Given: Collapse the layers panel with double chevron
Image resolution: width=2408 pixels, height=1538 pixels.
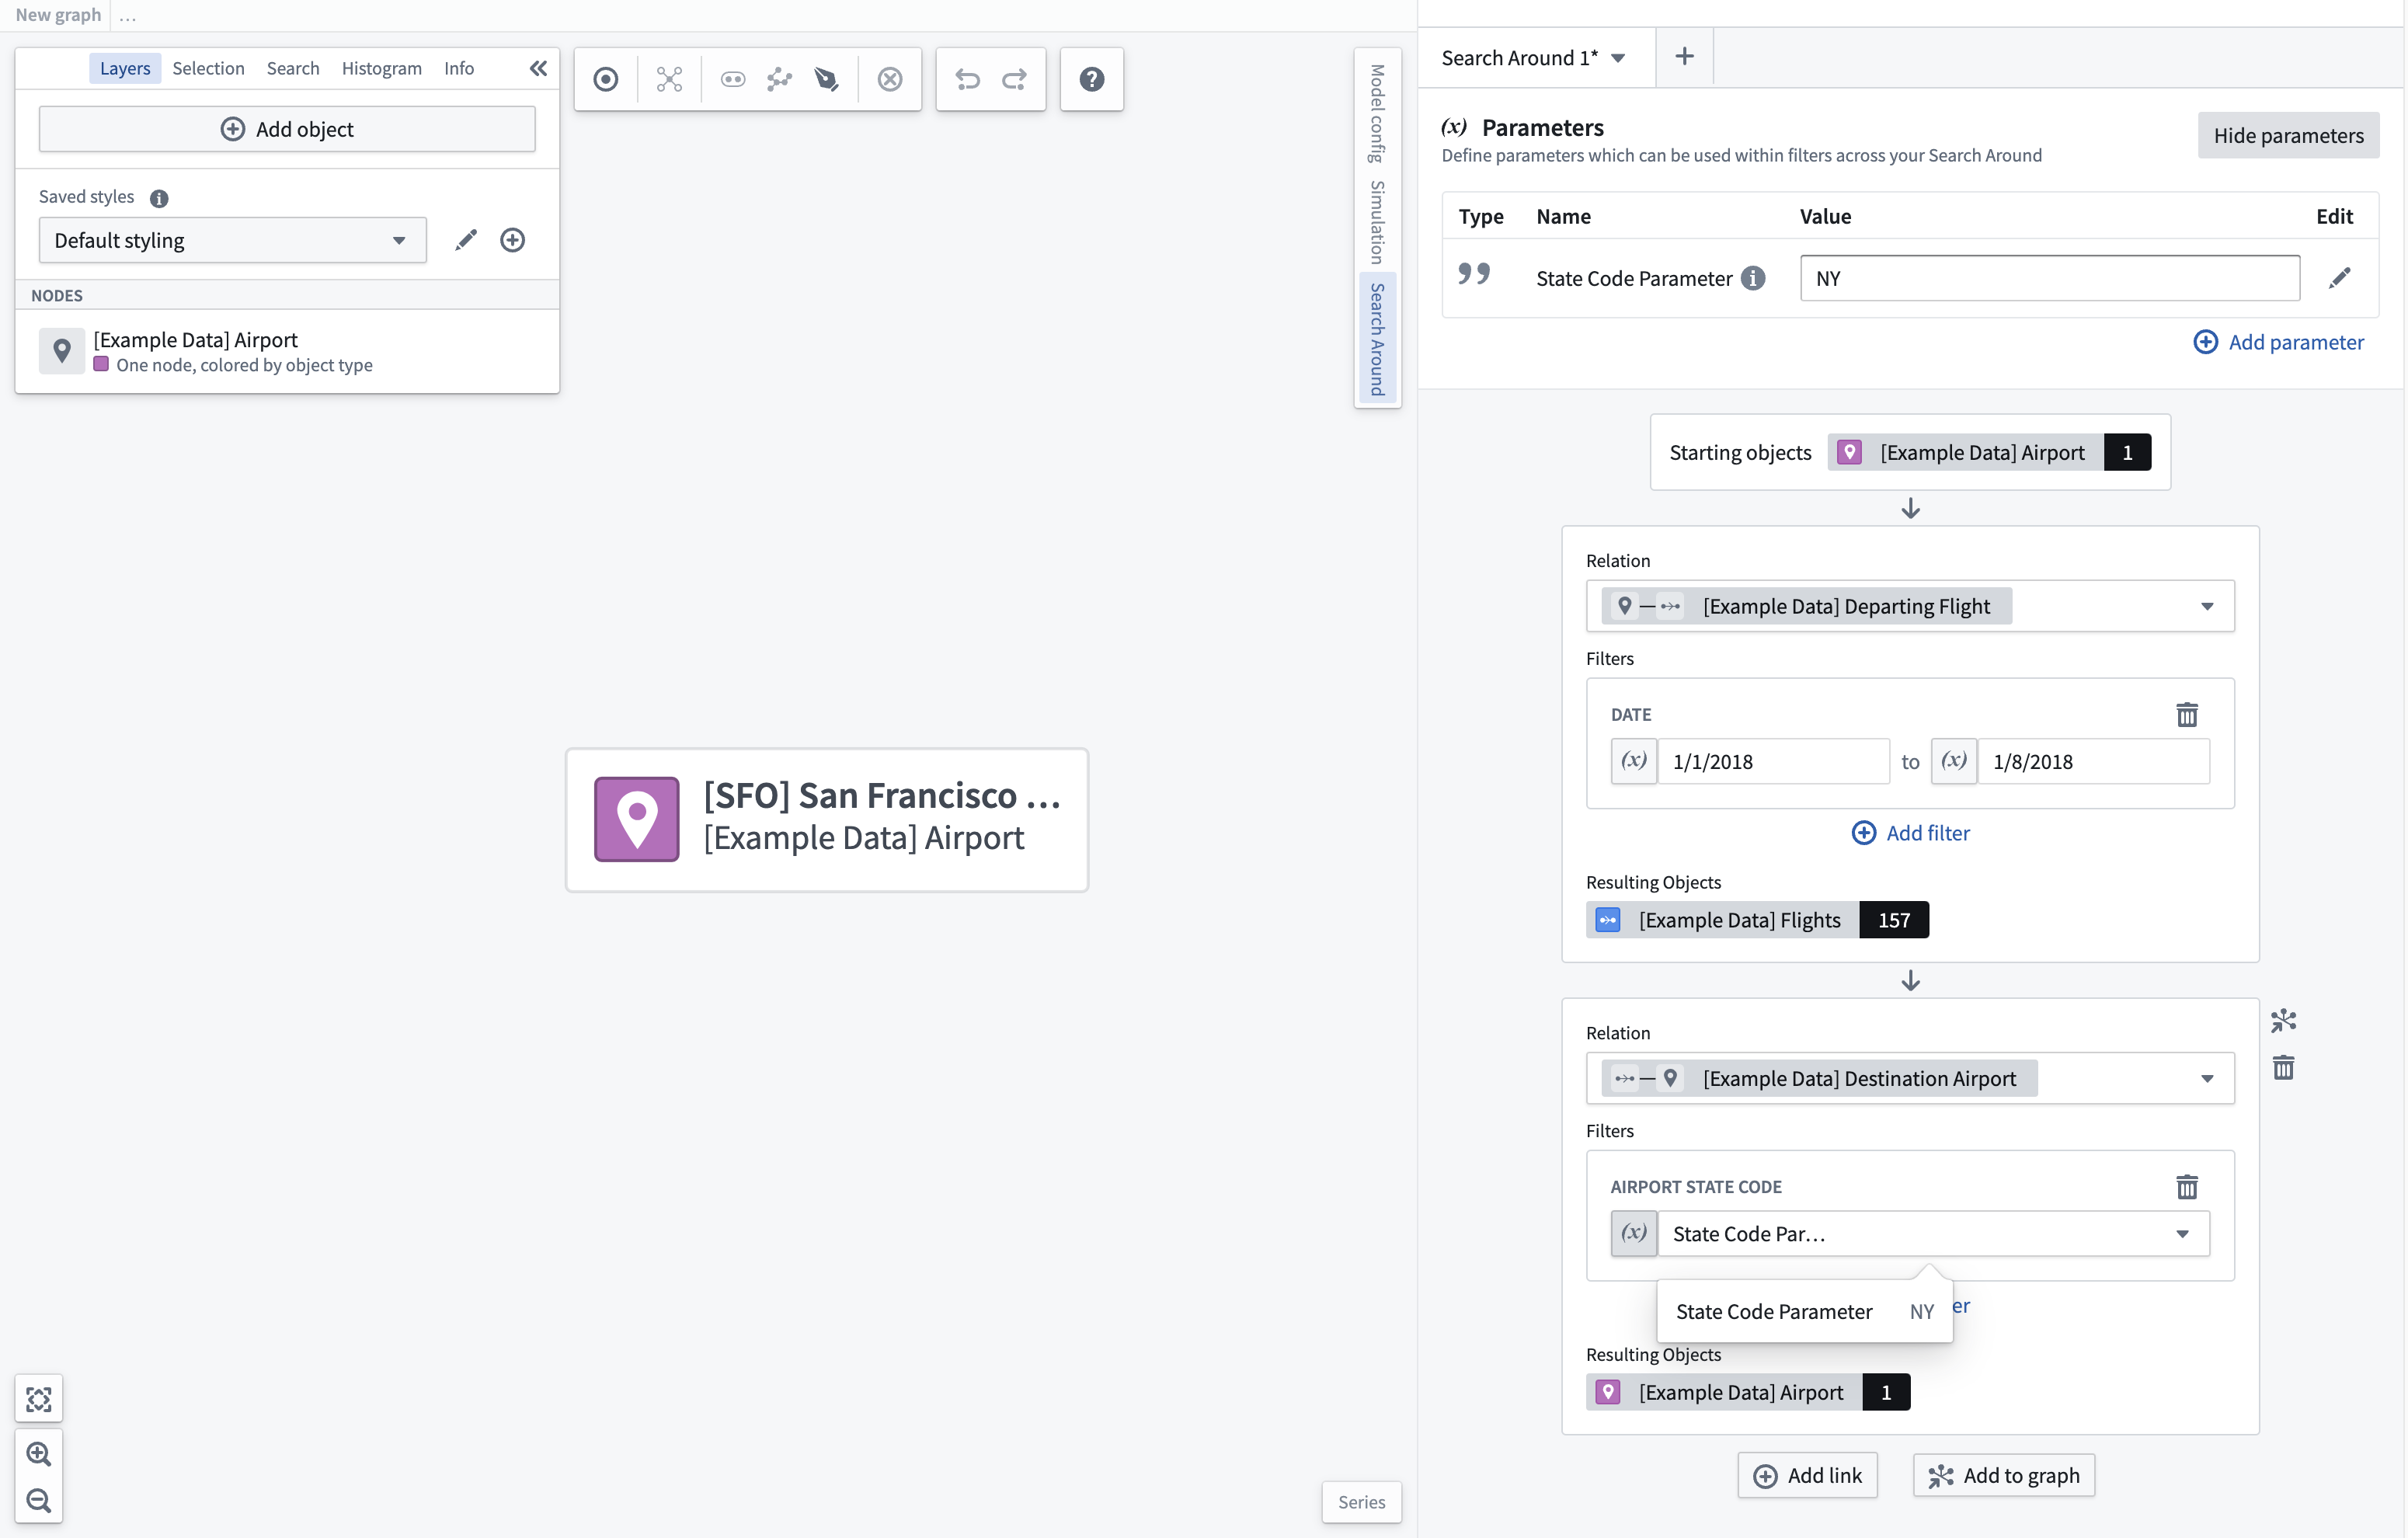Looking at the screenshot, I should click(538, 68).
